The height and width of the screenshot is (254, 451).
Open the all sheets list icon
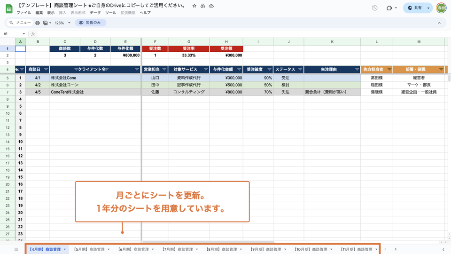tap(16, 249)
